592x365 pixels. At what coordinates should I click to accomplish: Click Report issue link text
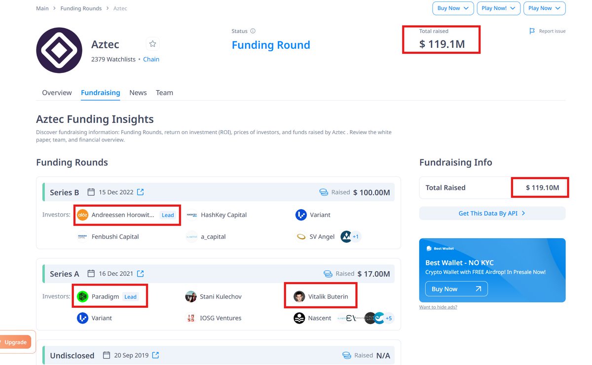click(x=552, y=31)
